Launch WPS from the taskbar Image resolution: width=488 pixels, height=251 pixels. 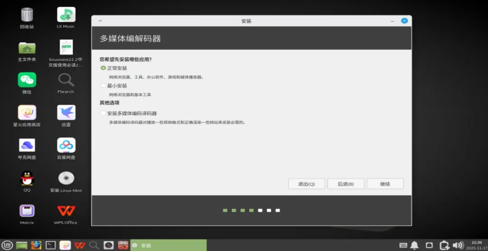coord(80,245)
